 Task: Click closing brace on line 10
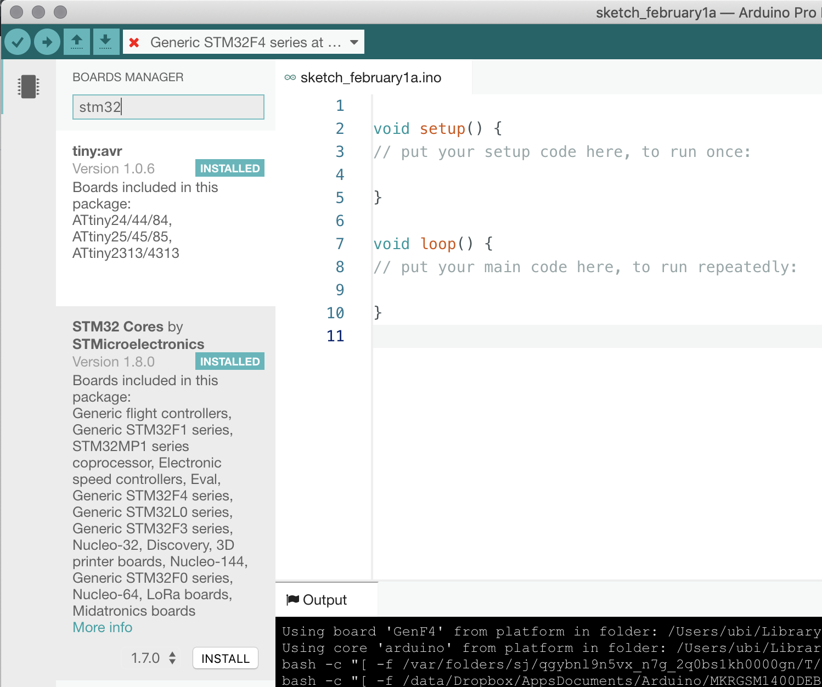[378, 312]
